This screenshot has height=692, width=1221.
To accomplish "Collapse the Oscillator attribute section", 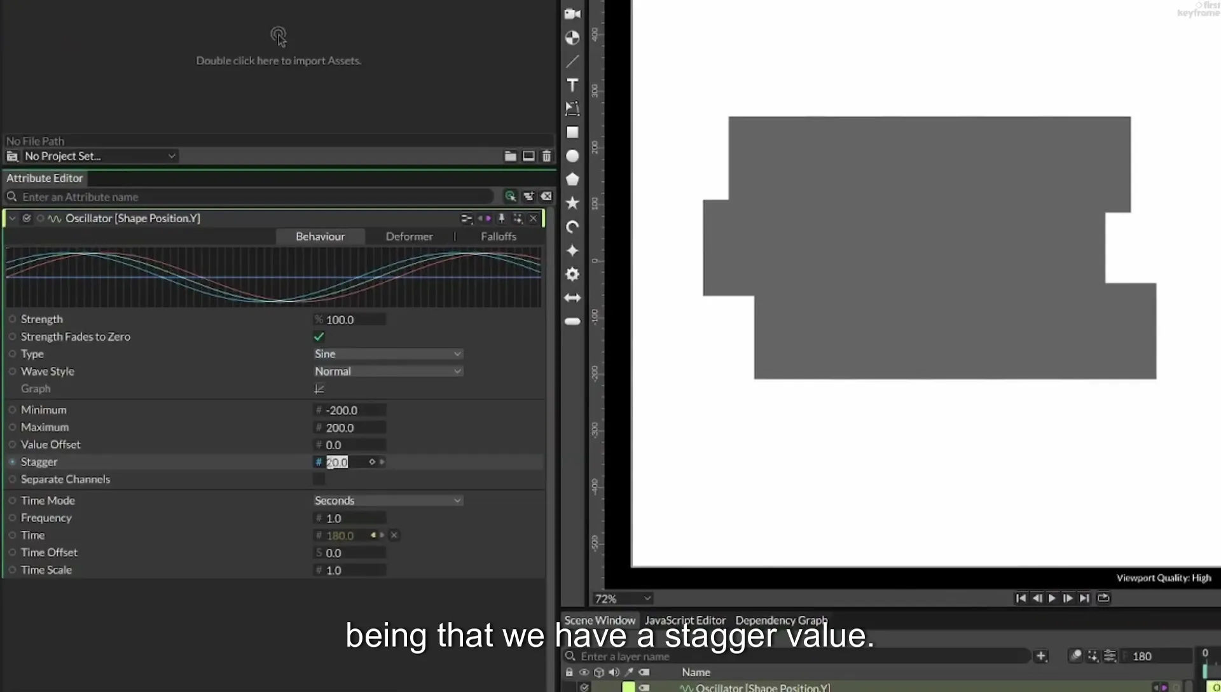I will (12, 218).
